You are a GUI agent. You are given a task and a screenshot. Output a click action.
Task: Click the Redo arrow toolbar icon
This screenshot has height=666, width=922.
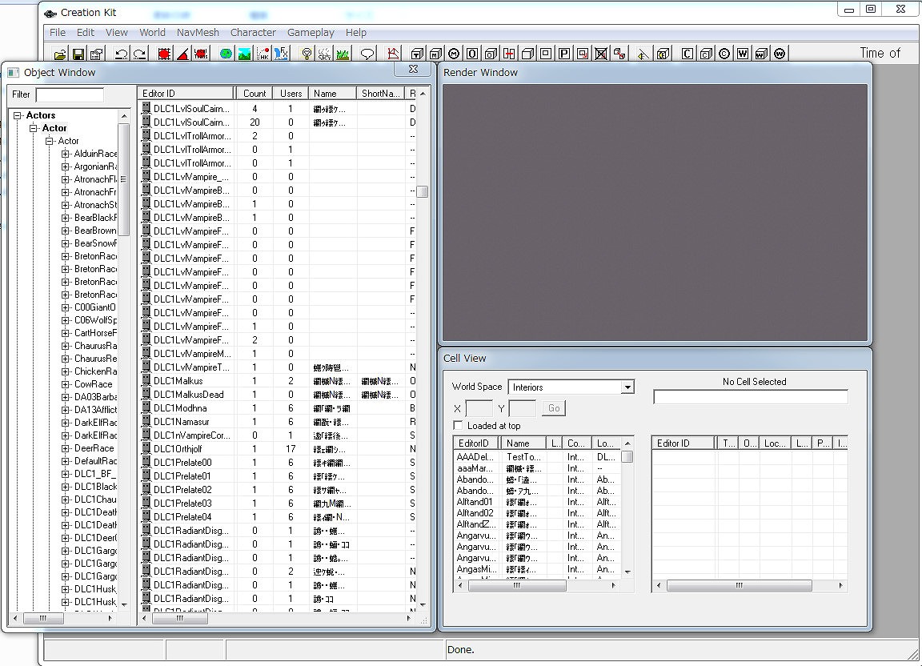click(139, 54)
